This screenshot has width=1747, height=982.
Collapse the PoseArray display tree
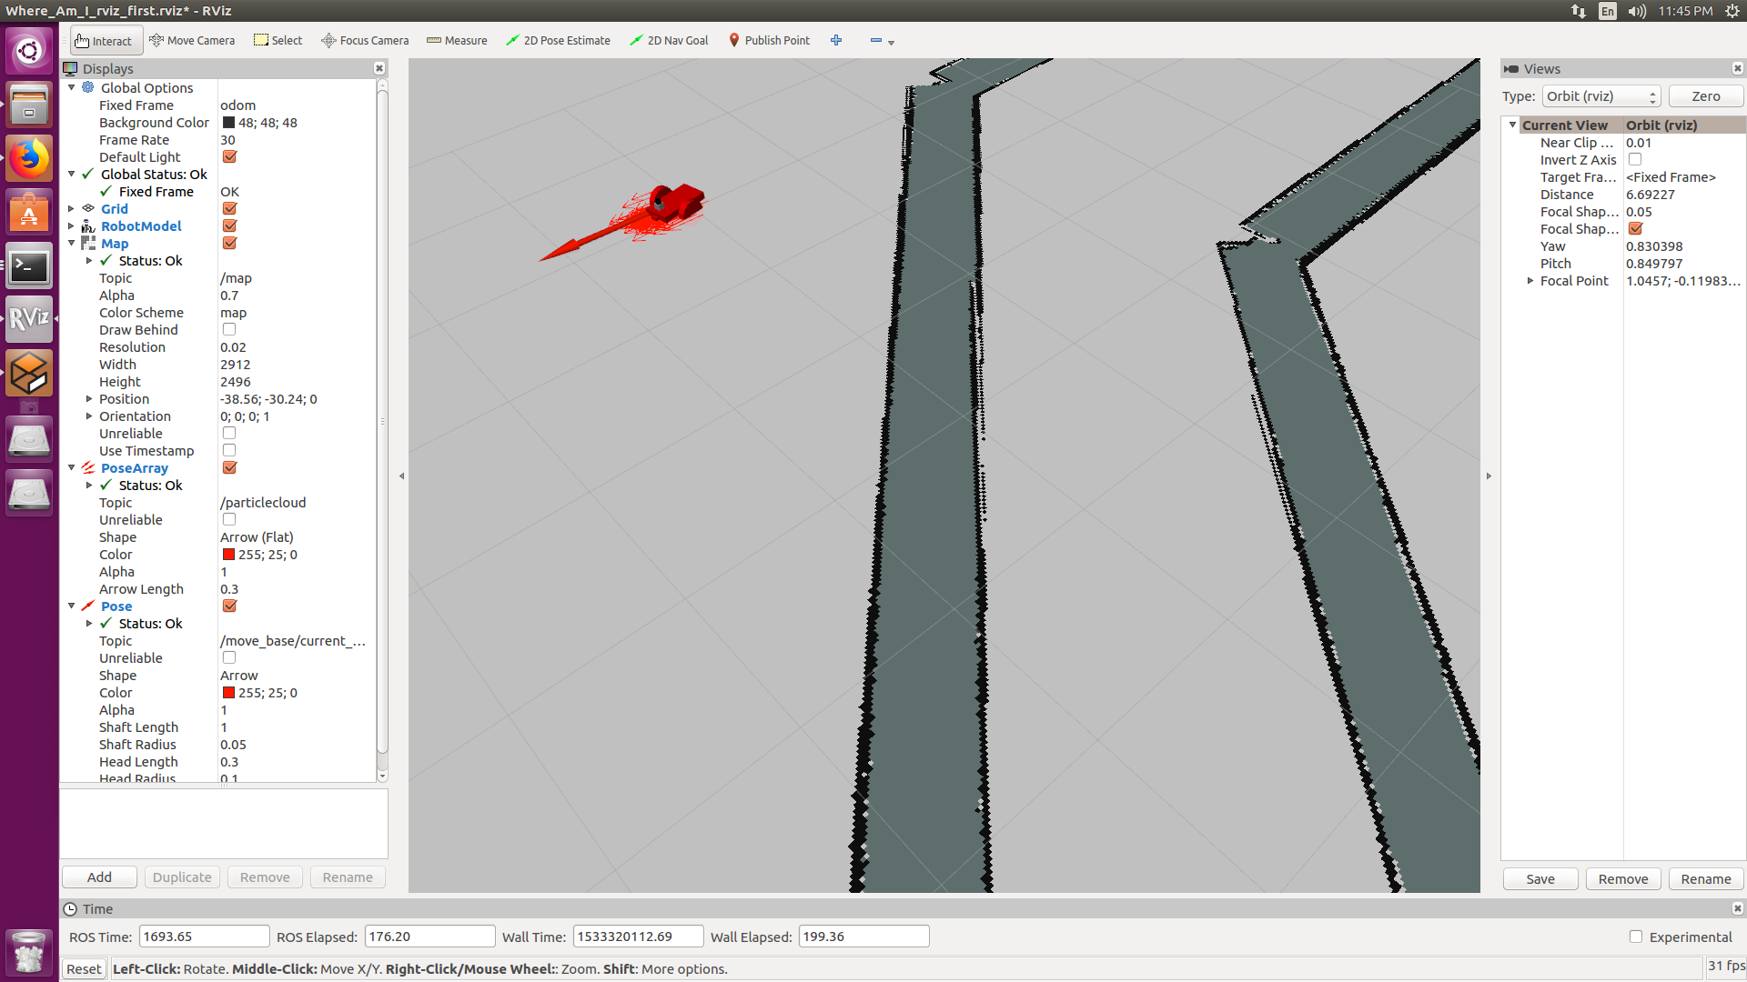[71, 468]
